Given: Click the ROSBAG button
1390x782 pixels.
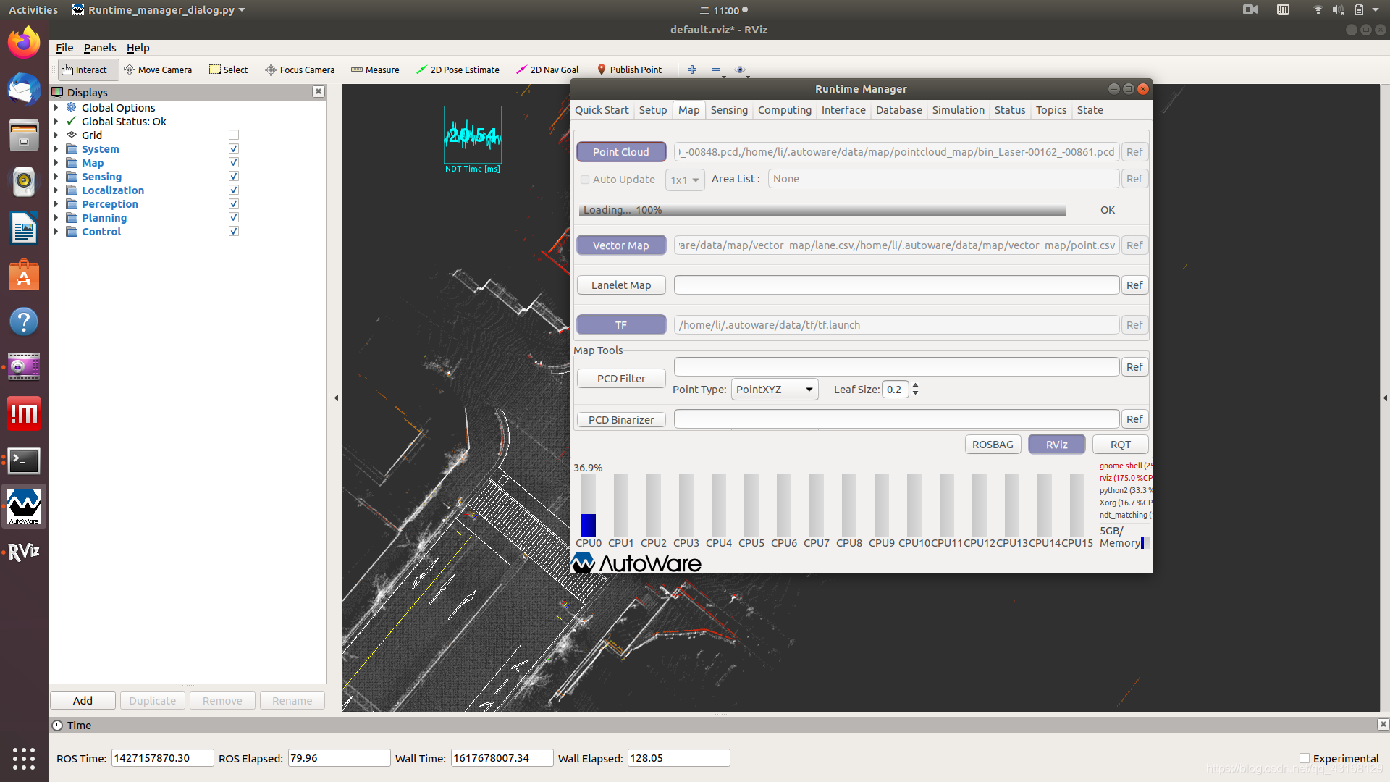Looking at the screenshot, I should click(x=993, y=444).
